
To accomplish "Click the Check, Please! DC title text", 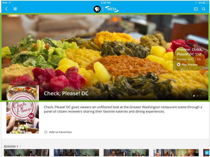I will click(66, 93).
